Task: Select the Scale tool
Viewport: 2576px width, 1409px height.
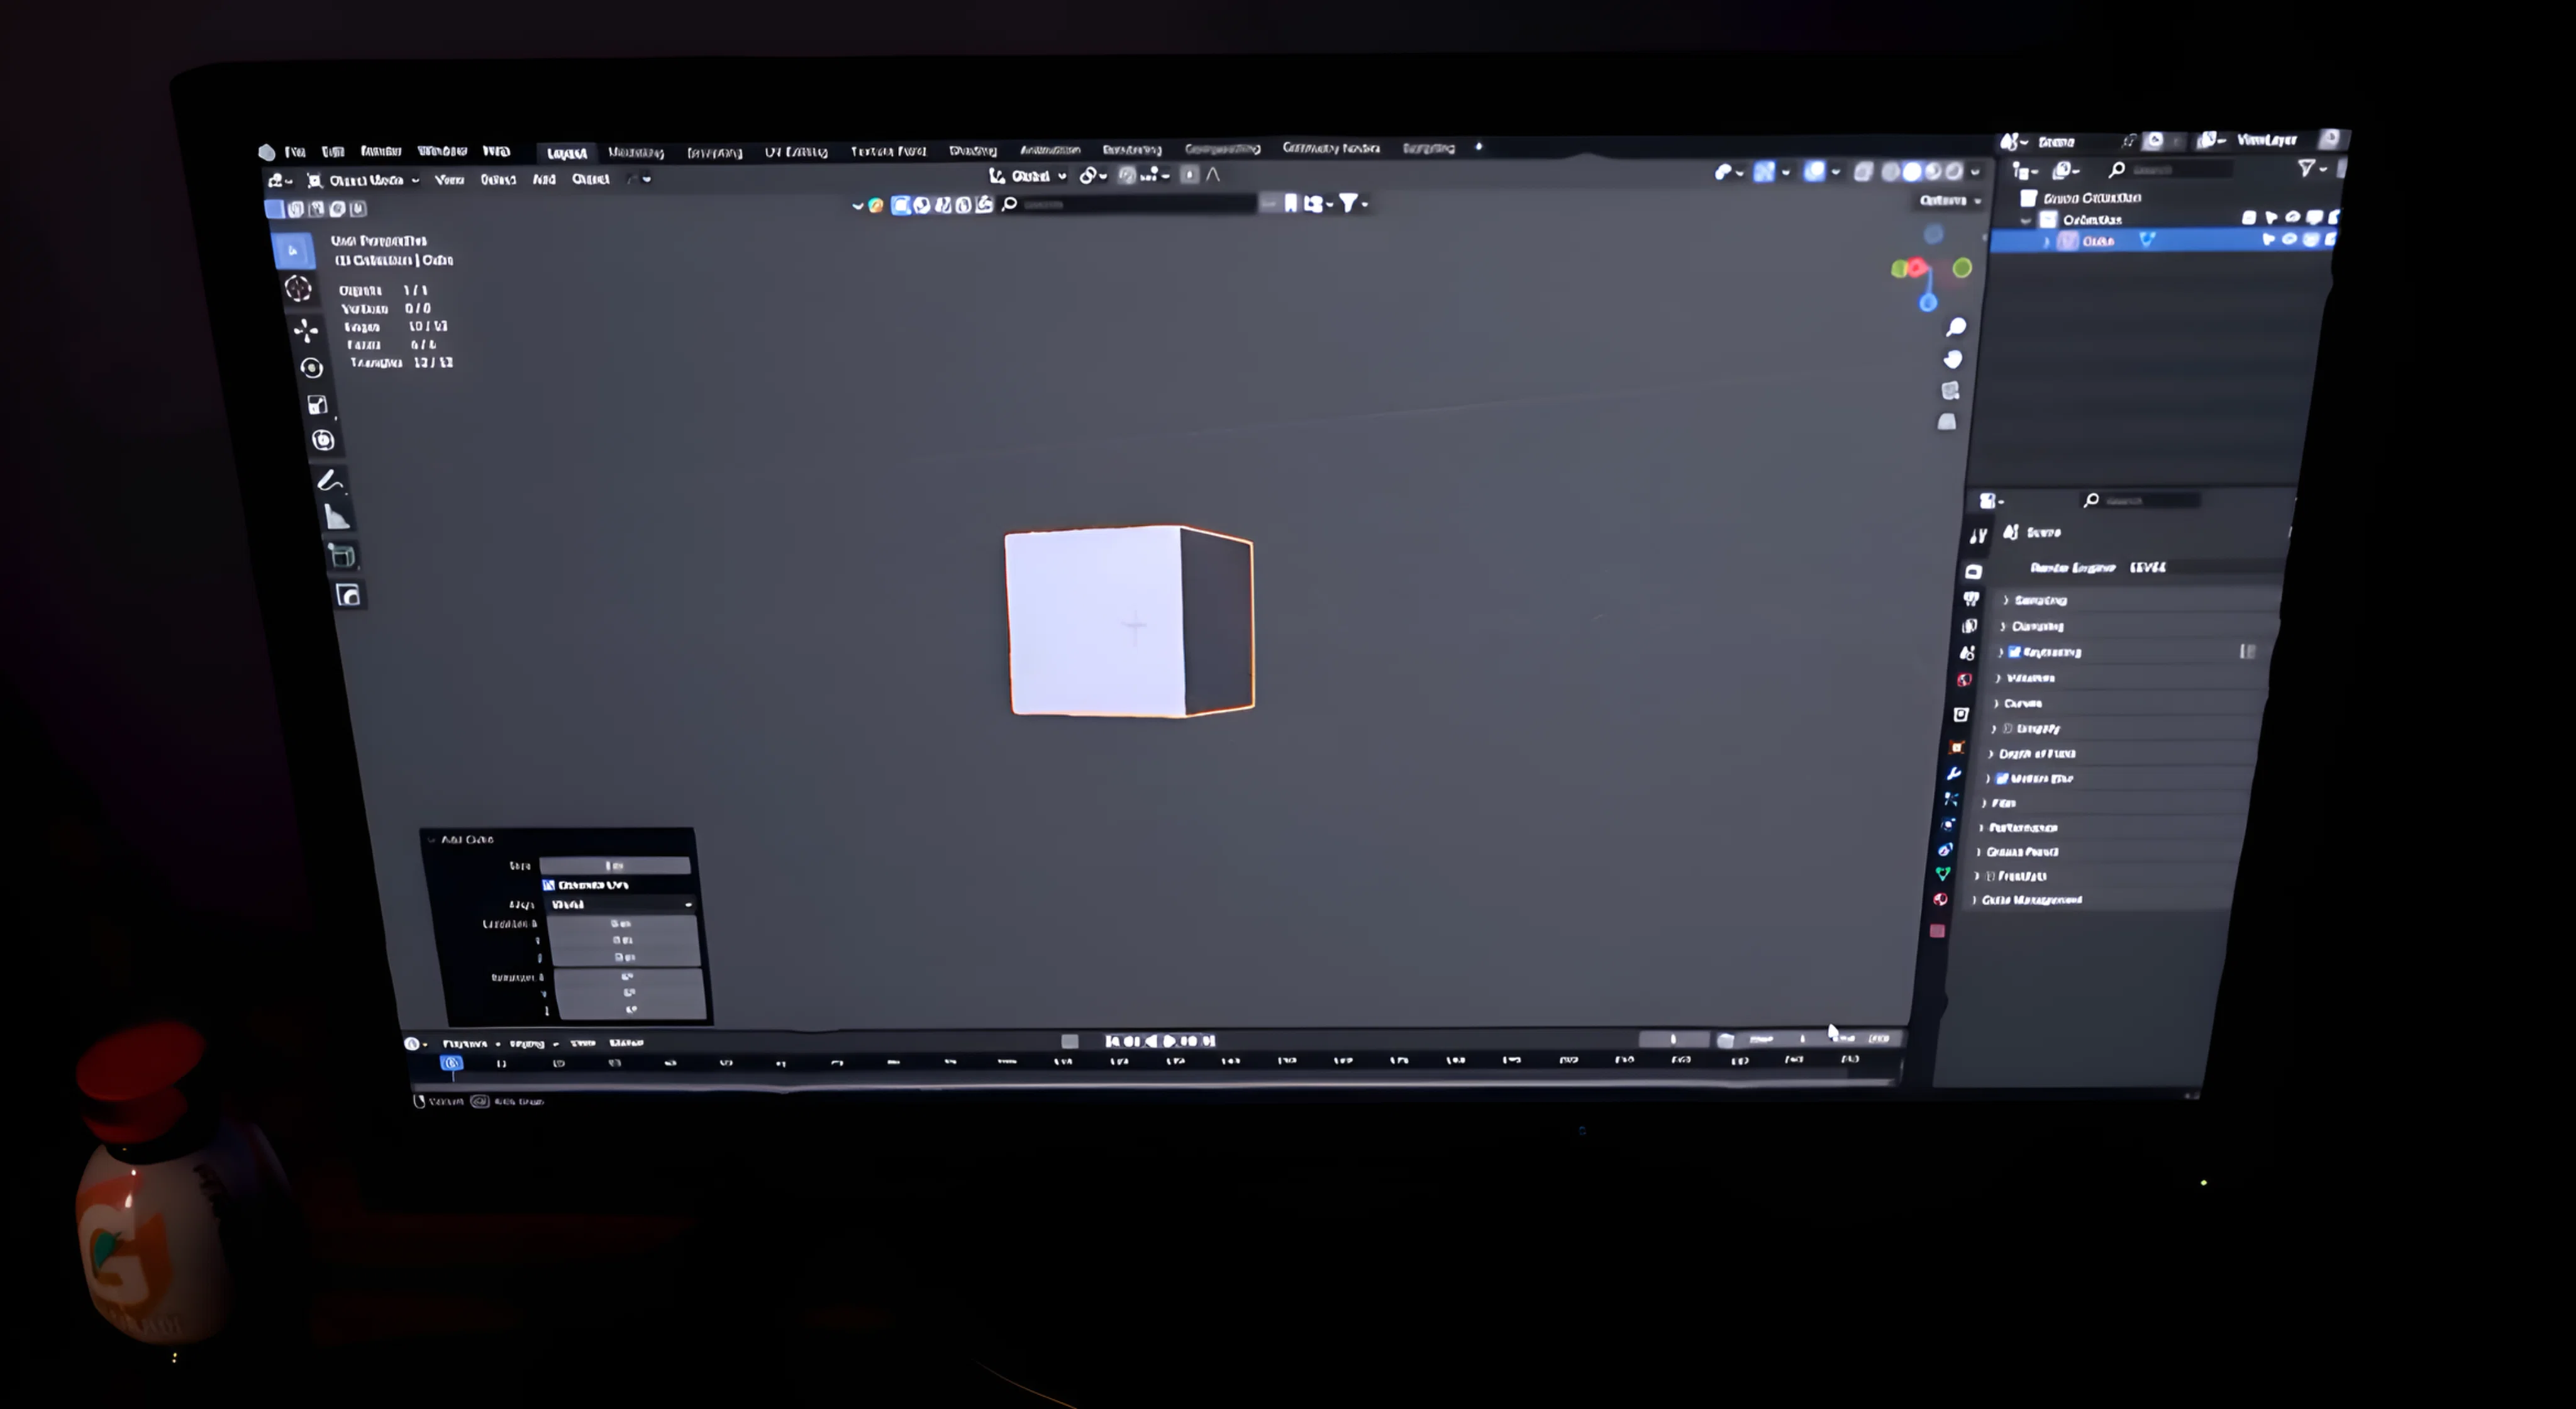Action: (317, 405)
